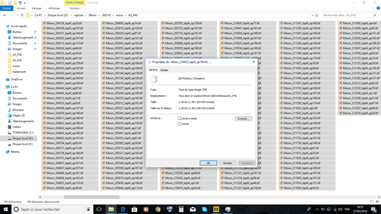Open Skype from the taskbar
This screenshot has width=381, height=214.
(204, 209)
